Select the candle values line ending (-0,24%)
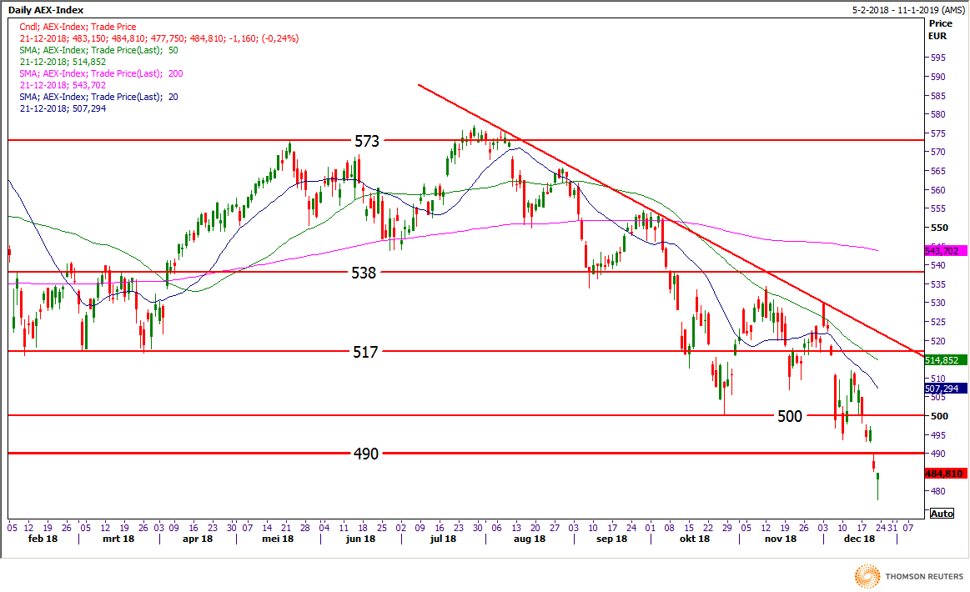Image resolution: width=970 pixels, height=592 pixels. pos(159,38)
